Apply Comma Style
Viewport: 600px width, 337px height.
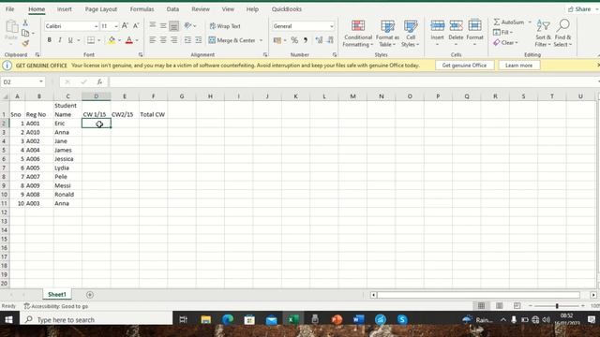306,40
